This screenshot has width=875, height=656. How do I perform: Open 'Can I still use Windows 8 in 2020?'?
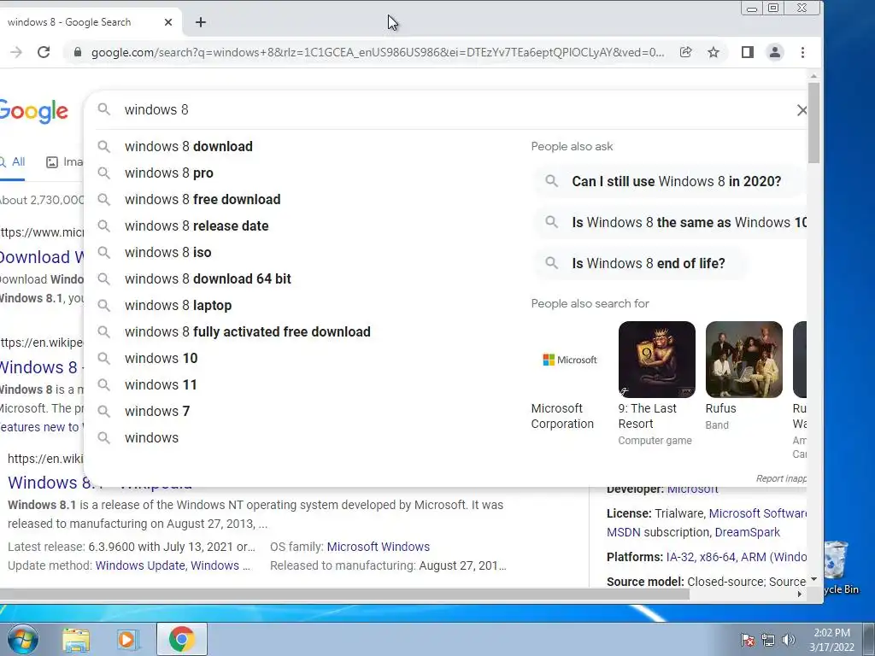click(668, 181)
